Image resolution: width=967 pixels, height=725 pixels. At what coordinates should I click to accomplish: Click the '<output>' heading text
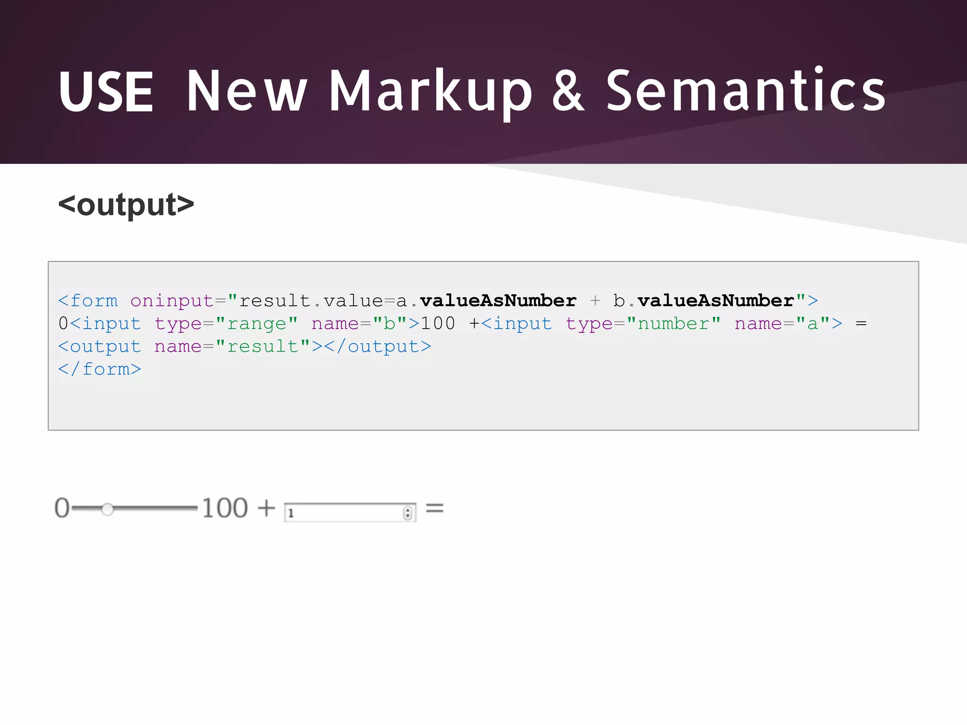(126, 204)
